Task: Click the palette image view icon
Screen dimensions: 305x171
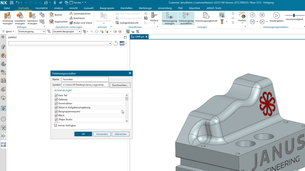Action: 122,43
